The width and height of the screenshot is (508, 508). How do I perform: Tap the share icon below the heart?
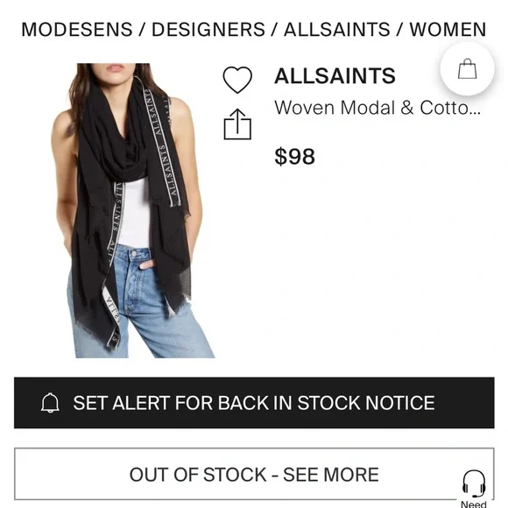point(237,124)
